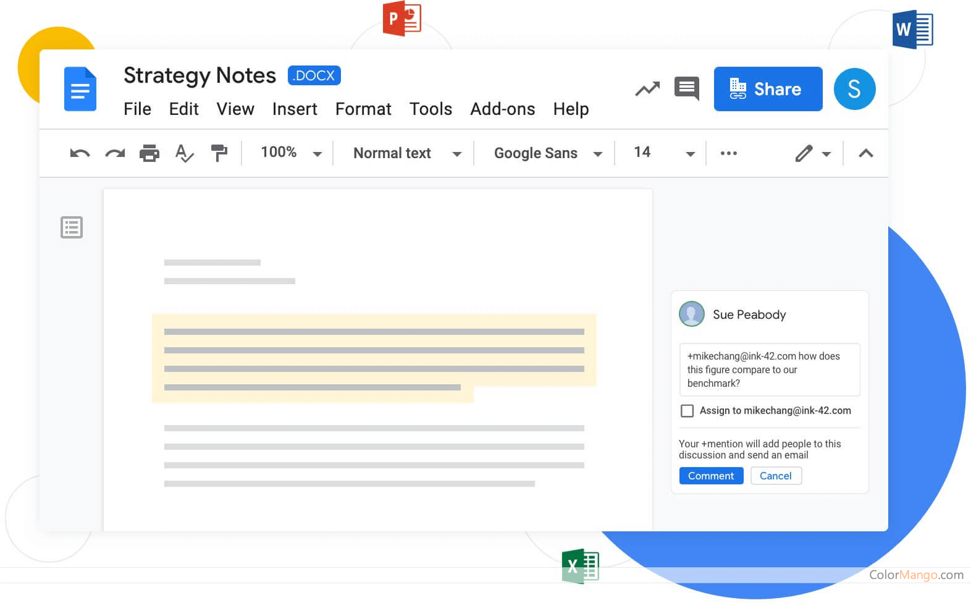Viewport: 971px width, 603px height.
Task: Show the document outline icon
Action: [72, 227]
